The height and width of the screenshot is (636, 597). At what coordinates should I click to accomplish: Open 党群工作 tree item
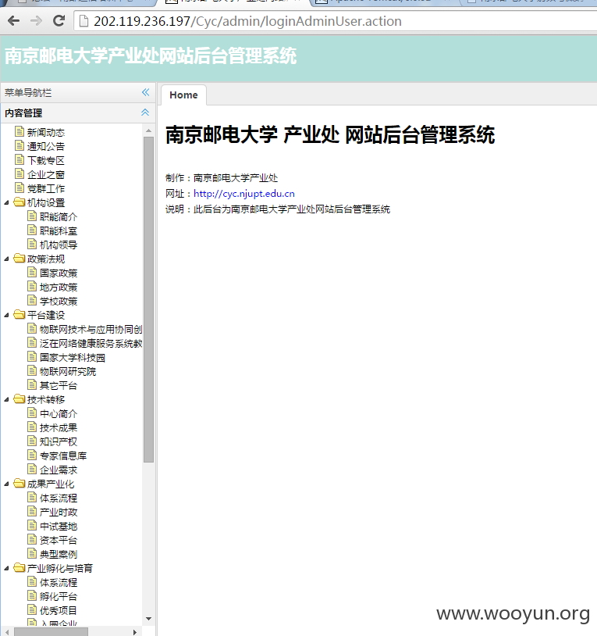(46, 188)
